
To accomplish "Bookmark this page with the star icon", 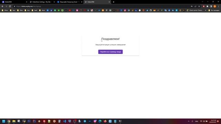I will click(199, 6).
